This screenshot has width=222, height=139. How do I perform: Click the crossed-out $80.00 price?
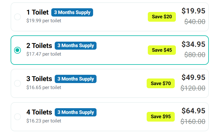point(195,55)
